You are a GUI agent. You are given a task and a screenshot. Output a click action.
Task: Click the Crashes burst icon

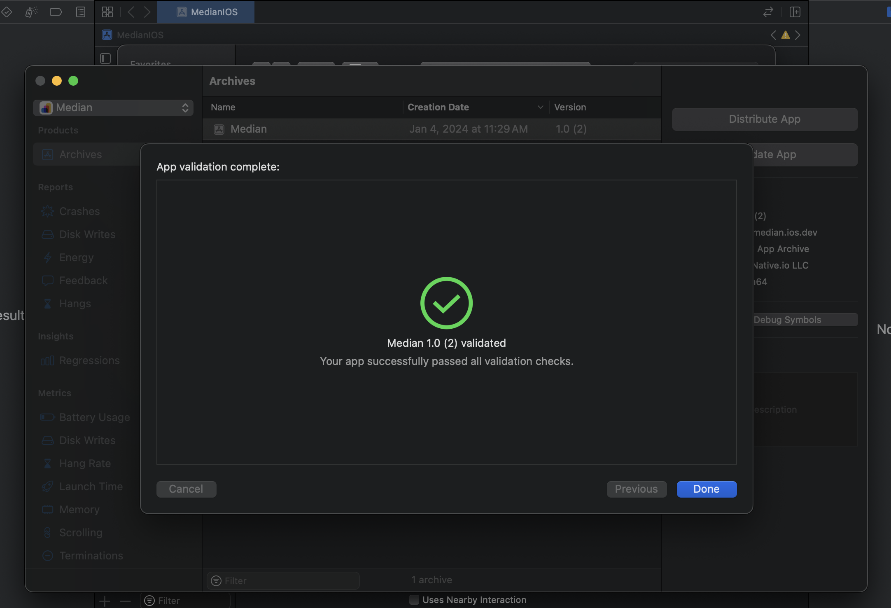tap(47, 211)
